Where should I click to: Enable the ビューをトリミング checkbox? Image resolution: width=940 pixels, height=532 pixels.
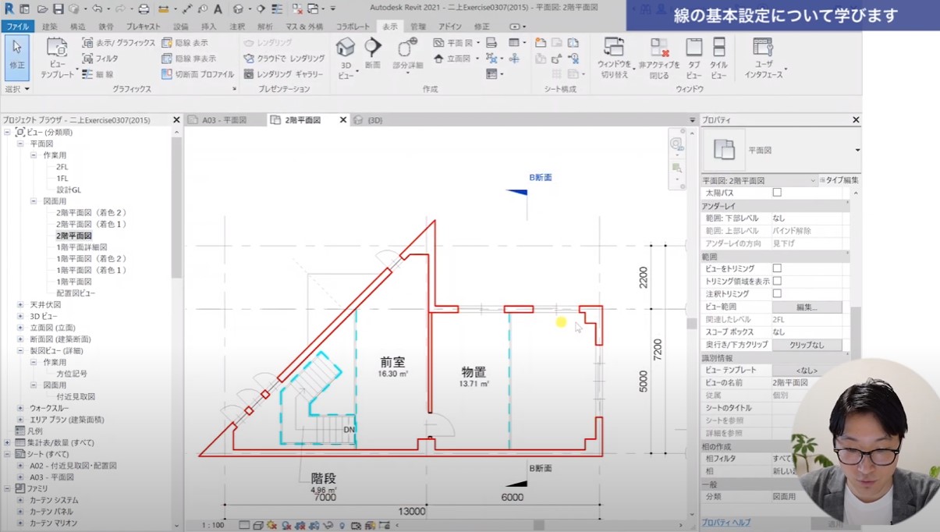[777, 268]
